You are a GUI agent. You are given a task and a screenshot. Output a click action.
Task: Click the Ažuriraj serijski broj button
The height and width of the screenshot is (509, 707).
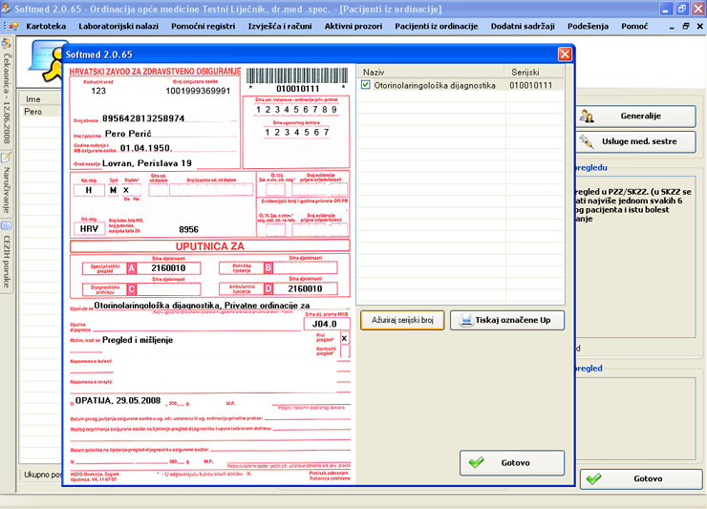pyautogui.click(x=402, y=320)
